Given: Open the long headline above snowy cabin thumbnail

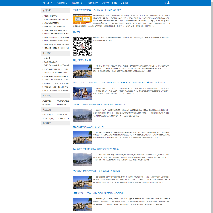Looking at the screenshot, I should pyautogui.click(x=119, y=82).
